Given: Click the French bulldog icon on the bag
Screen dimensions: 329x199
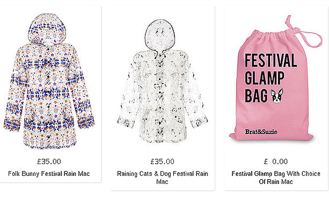Looking at the screenshot, I should point(277,96).
